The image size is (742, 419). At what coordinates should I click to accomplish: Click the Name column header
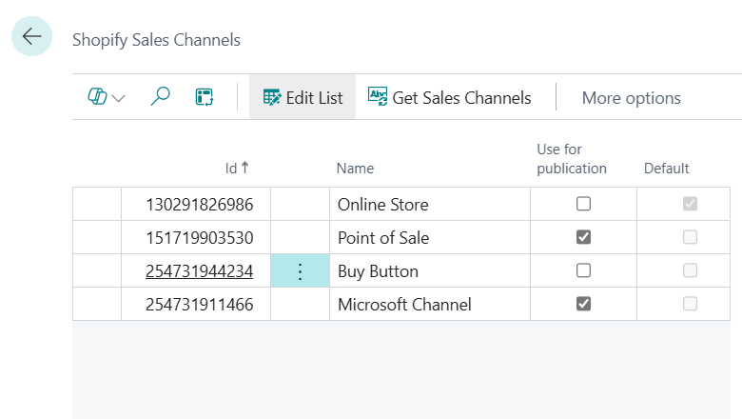(x=355, y=169)
